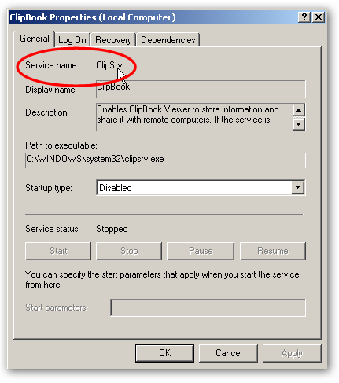Open the Startup type dropdown arrow

297,187
